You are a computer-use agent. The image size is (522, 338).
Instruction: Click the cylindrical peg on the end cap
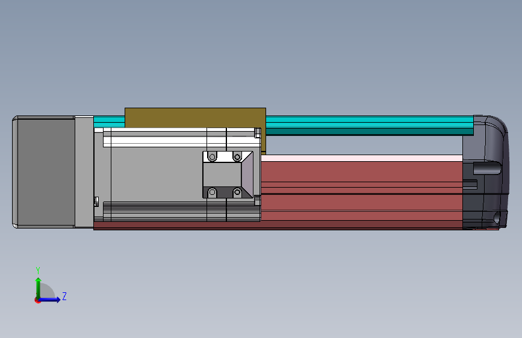[487, 168]
